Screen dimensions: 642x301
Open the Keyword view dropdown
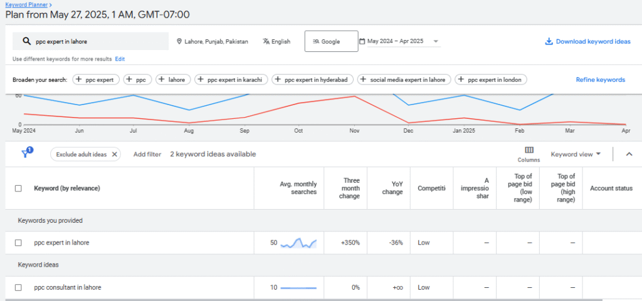tap(576, 154)
